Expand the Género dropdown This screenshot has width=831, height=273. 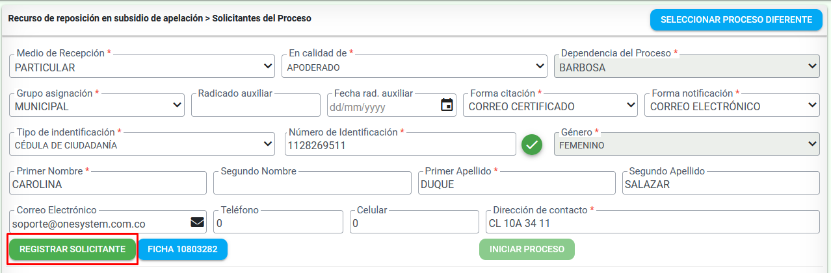686,145
